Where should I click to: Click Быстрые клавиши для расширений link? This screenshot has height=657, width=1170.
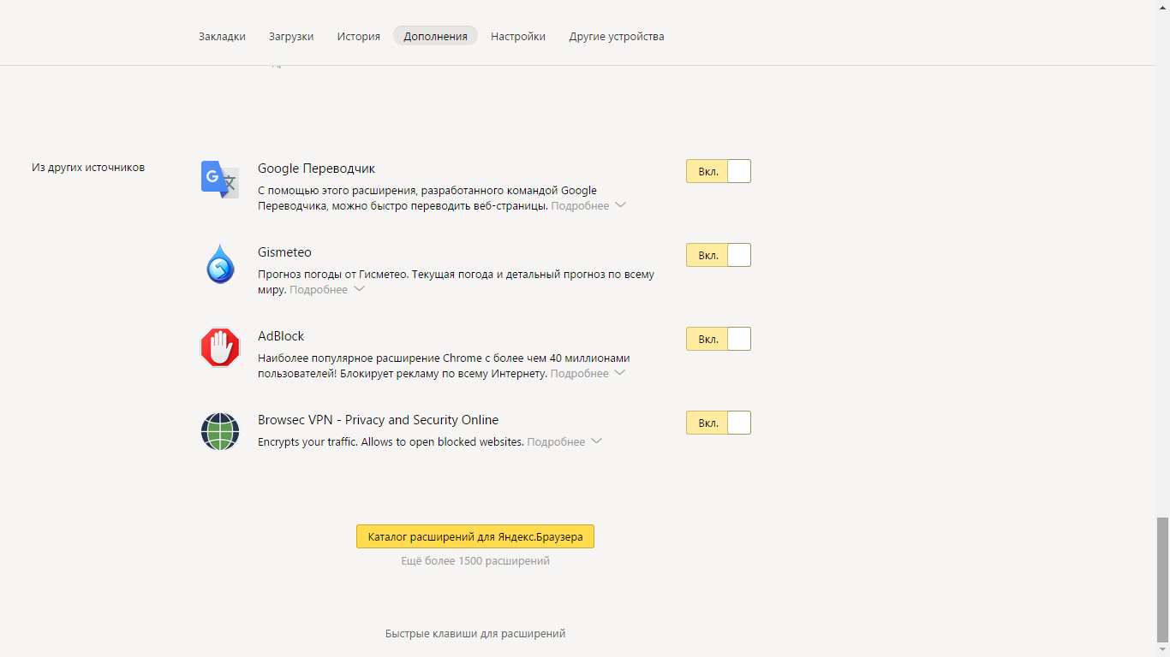475,634
